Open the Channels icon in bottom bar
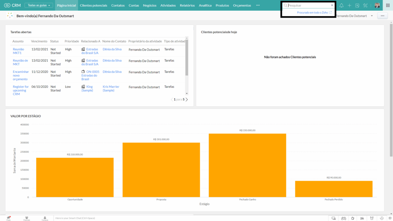The image size is (393, 221). click(x=26, y=218)
